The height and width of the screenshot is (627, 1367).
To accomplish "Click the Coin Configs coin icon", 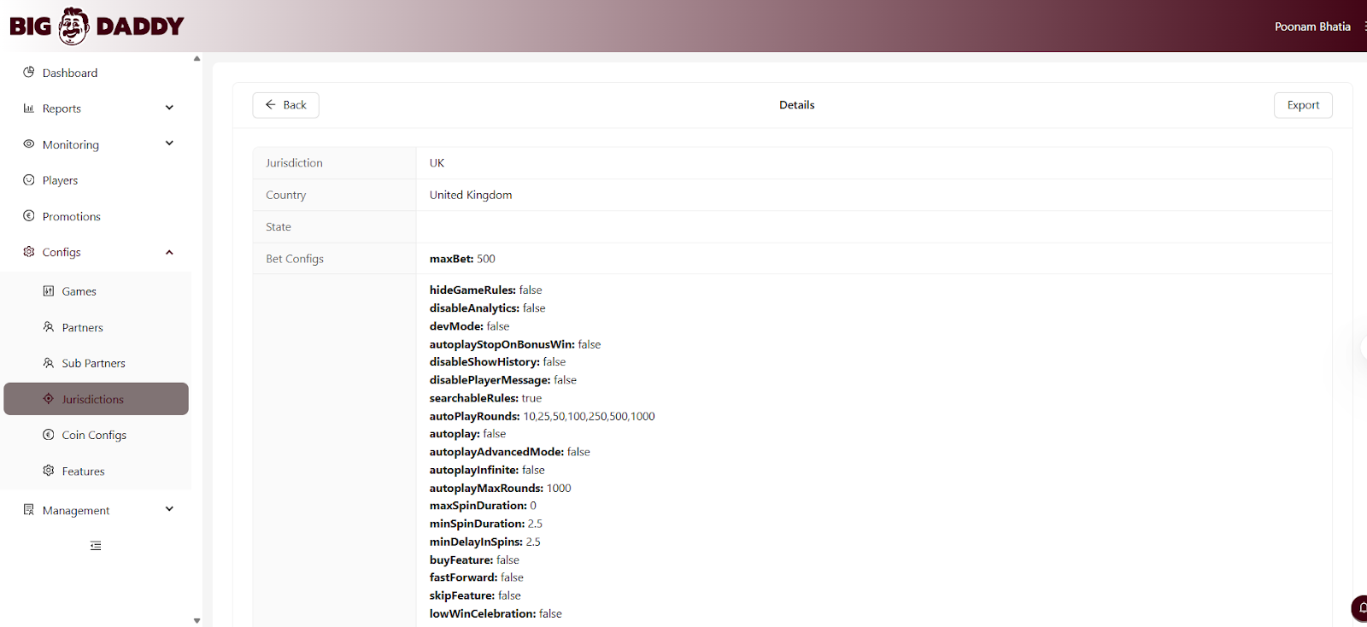I will tap(49, 435).
